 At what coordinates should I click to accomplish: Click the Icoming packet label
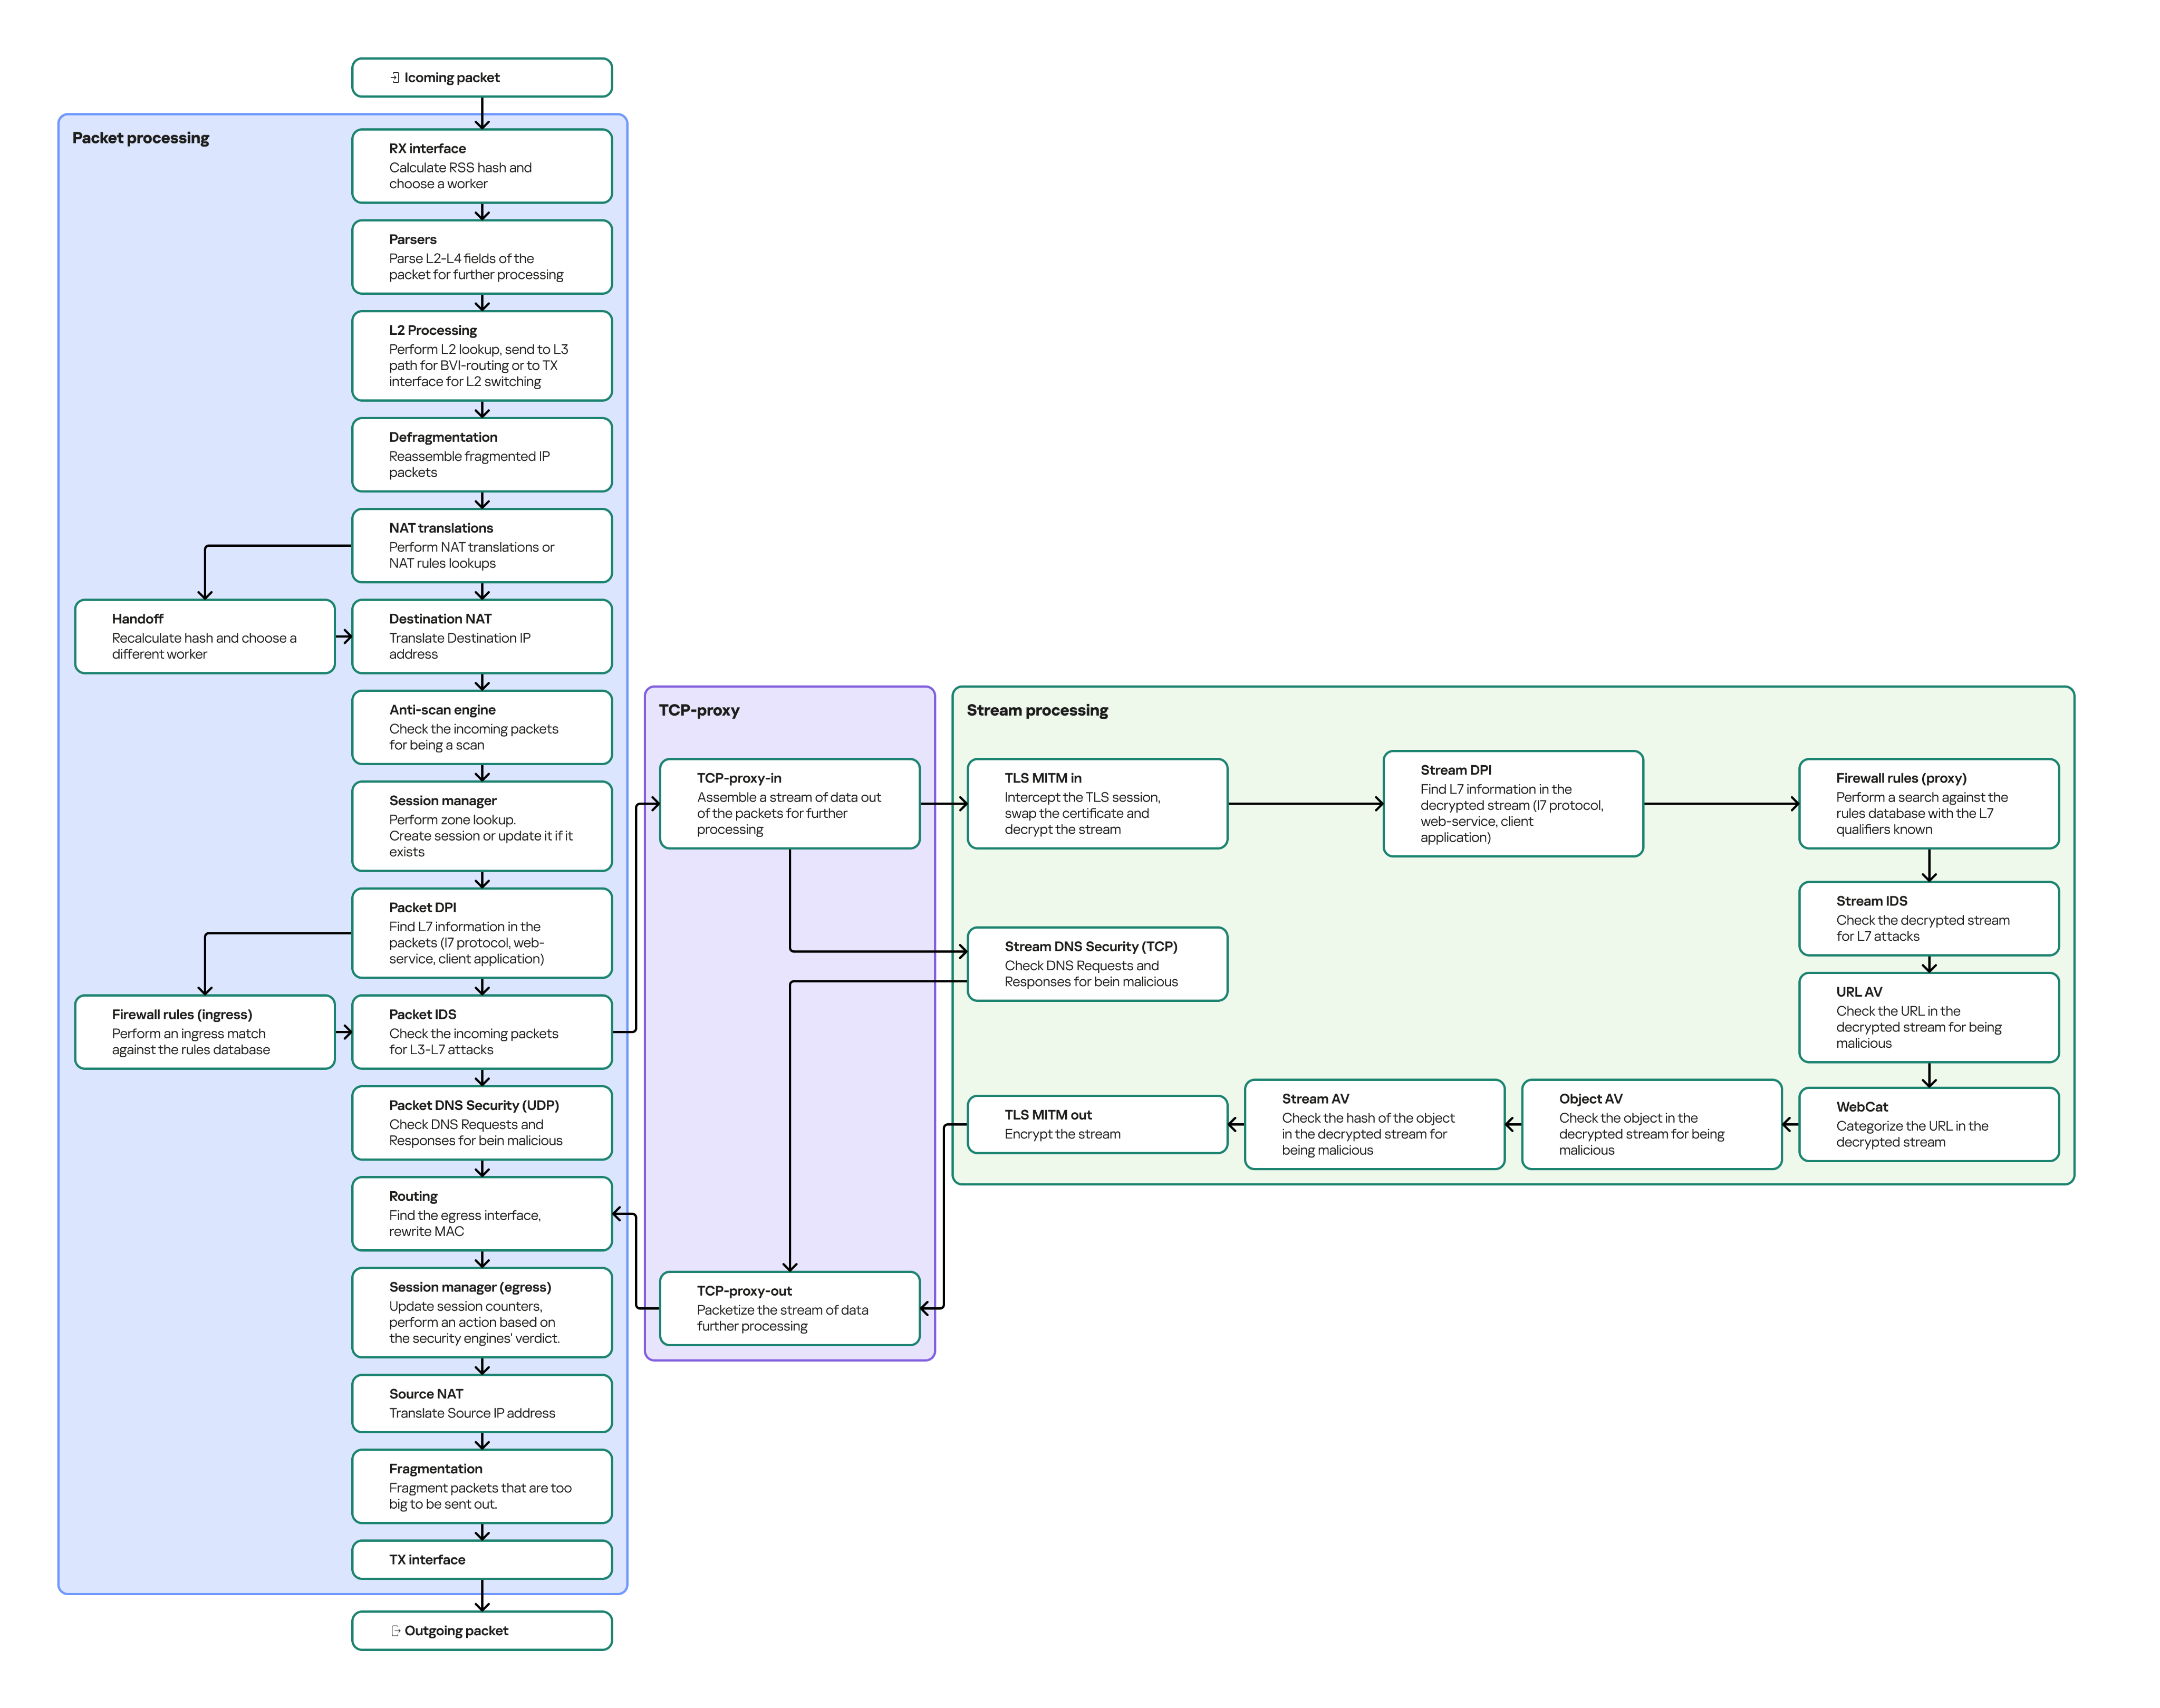pyautogui.click(x=452, y=77)
